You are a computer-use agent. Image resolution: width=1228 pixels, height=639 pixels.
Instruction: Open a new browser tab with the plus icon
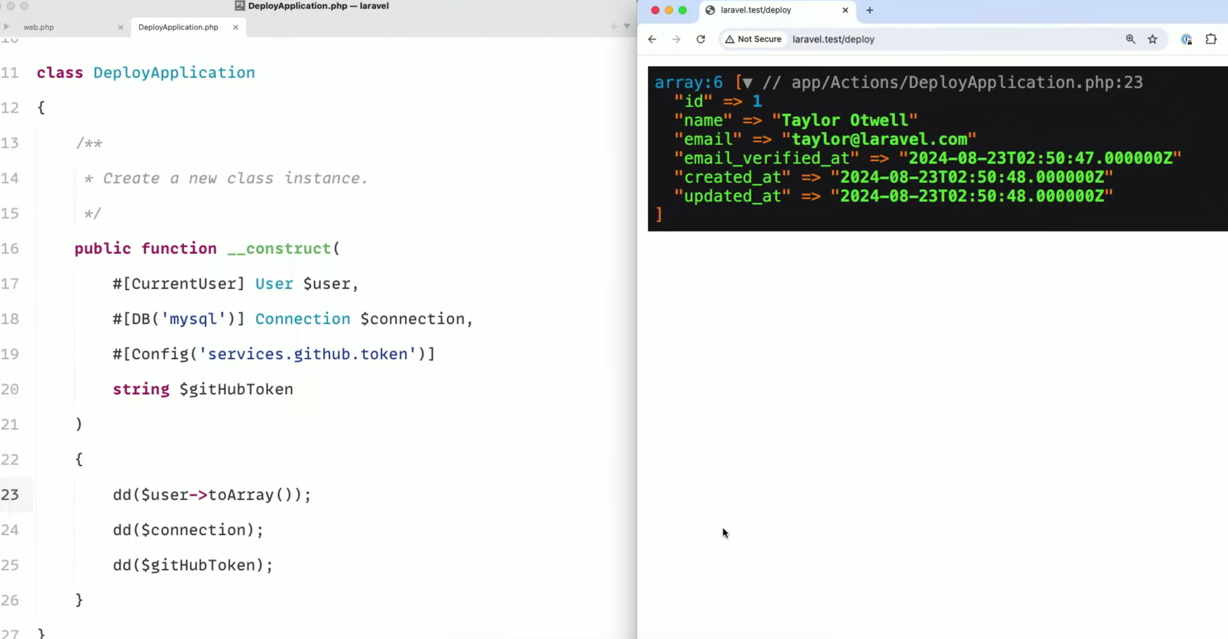870,10
